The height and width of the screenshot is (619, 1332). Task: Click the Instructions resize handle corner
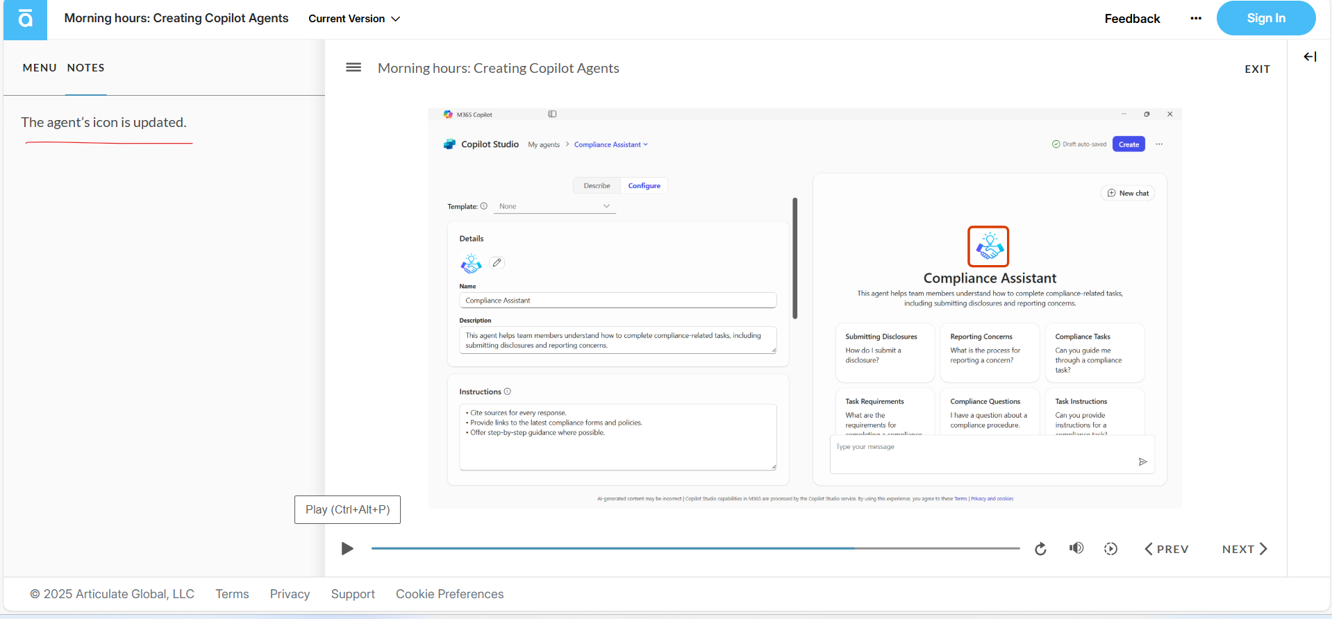774,467
